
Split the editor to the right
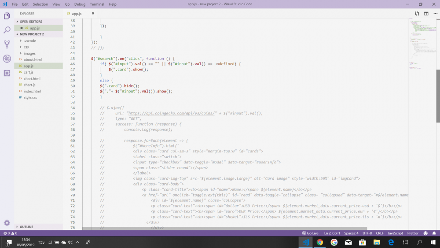click(x=426, y=14)
